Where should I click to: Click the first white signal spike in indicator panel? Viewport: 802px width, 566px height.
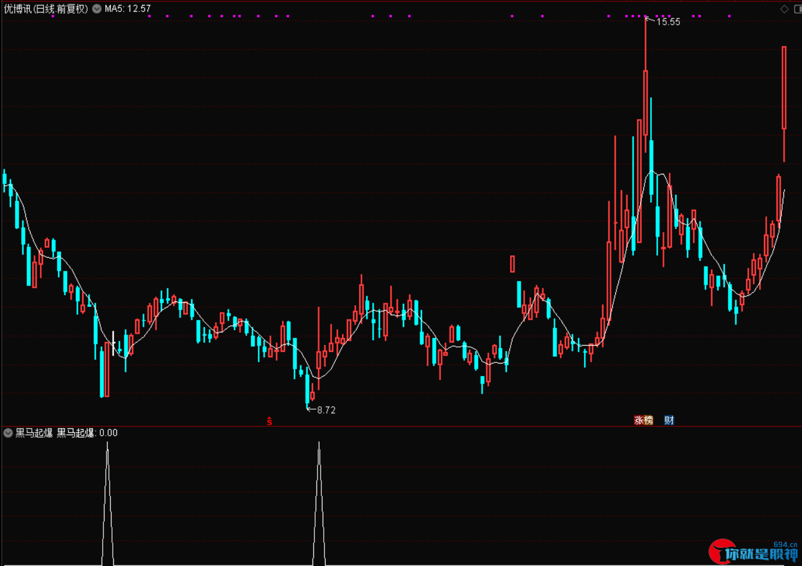[108, 503]
